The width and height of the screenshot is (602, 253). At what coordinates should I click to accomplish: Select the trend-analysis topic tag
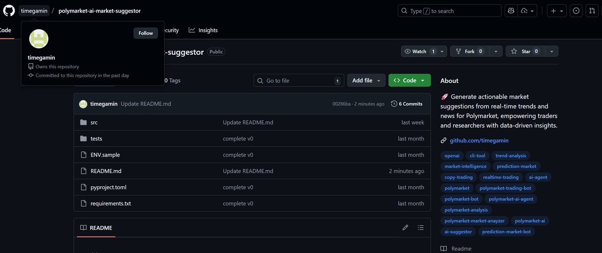tap(511, 156)
